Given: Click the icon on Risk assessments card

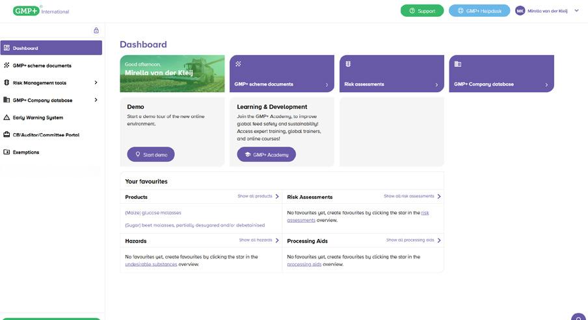Looking at the screenshot, I should click(x=348, y=64).
